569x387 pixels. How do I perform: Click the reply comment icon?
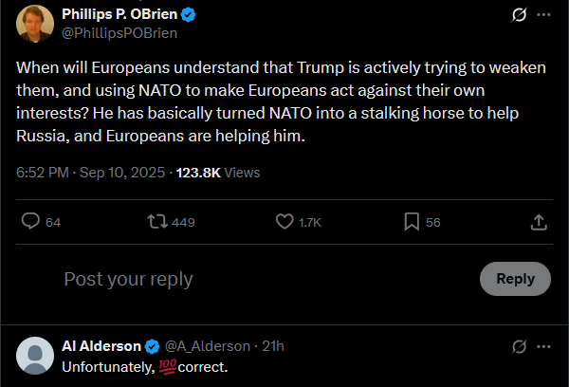pyautogui.click(x=30, y=222)
